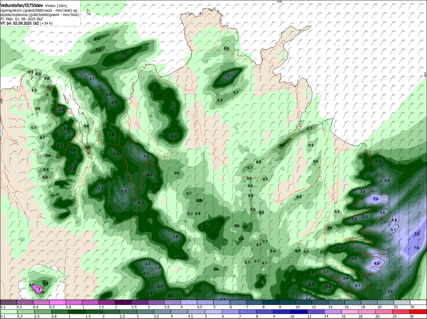Select the 7.3 rainfall value over the sea
This screenshot has width=427, height=319.
point(417,234)
